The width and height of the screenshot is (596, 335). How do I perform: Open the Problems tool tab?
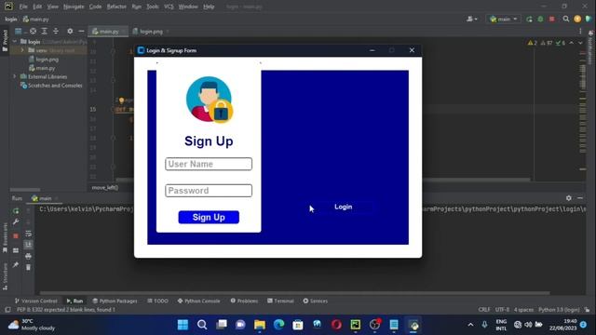pyautogui.click(x=244, y=301)
